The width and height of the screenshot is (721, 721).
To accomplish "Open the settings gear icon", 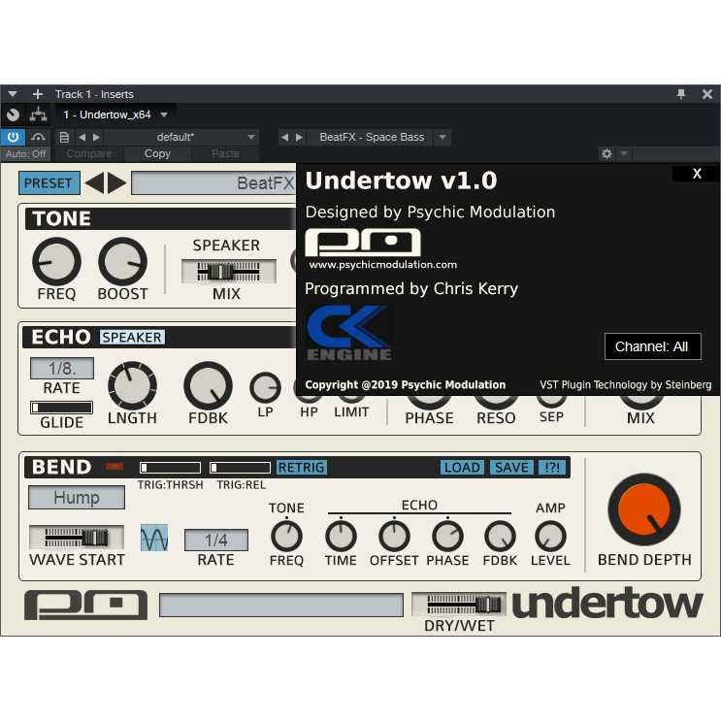I will [x=606, y=153].
